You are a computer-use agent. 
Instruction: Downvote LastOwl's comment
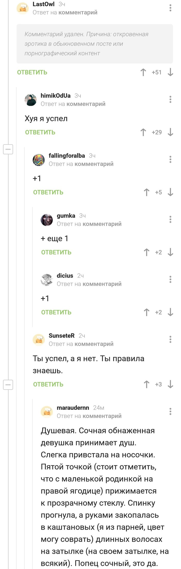(x=170, y=72)
